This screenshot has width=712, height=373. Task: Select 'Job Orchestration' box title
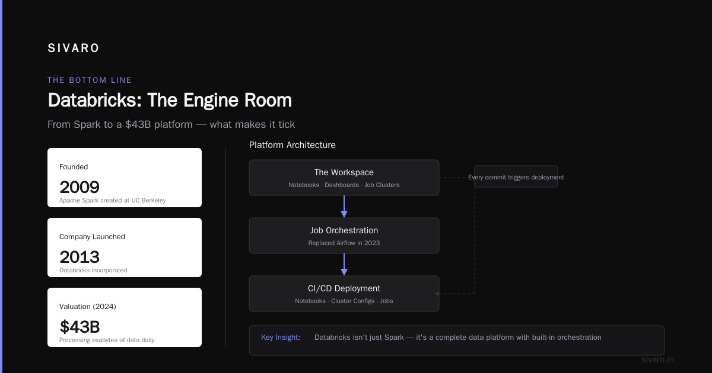[x=344, y=230]
